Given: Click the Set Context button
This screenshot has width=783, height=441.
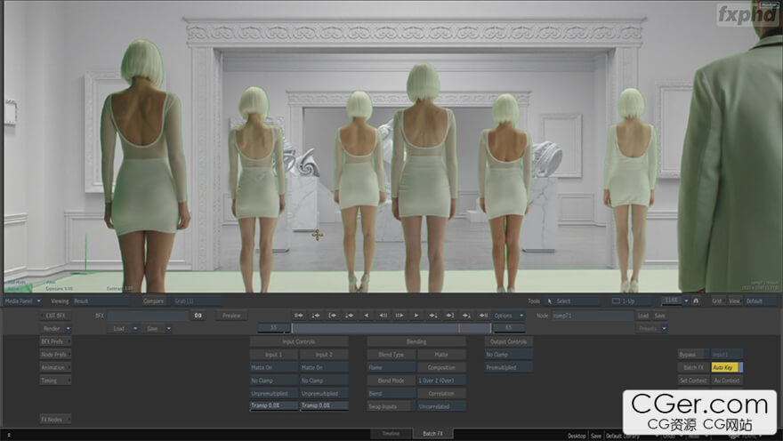Looking at the screenshot, I should pos(693,381).
